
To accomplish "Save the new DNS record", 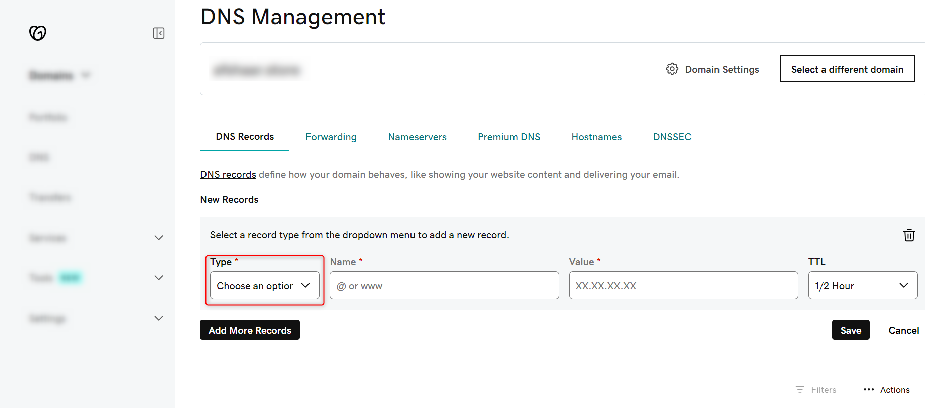I will pos(850,330).
